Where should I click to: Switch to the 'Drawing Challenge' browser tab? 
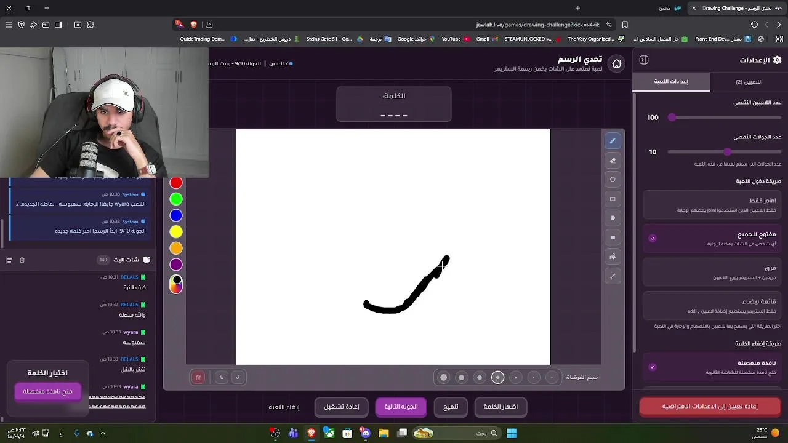point(736,8)
